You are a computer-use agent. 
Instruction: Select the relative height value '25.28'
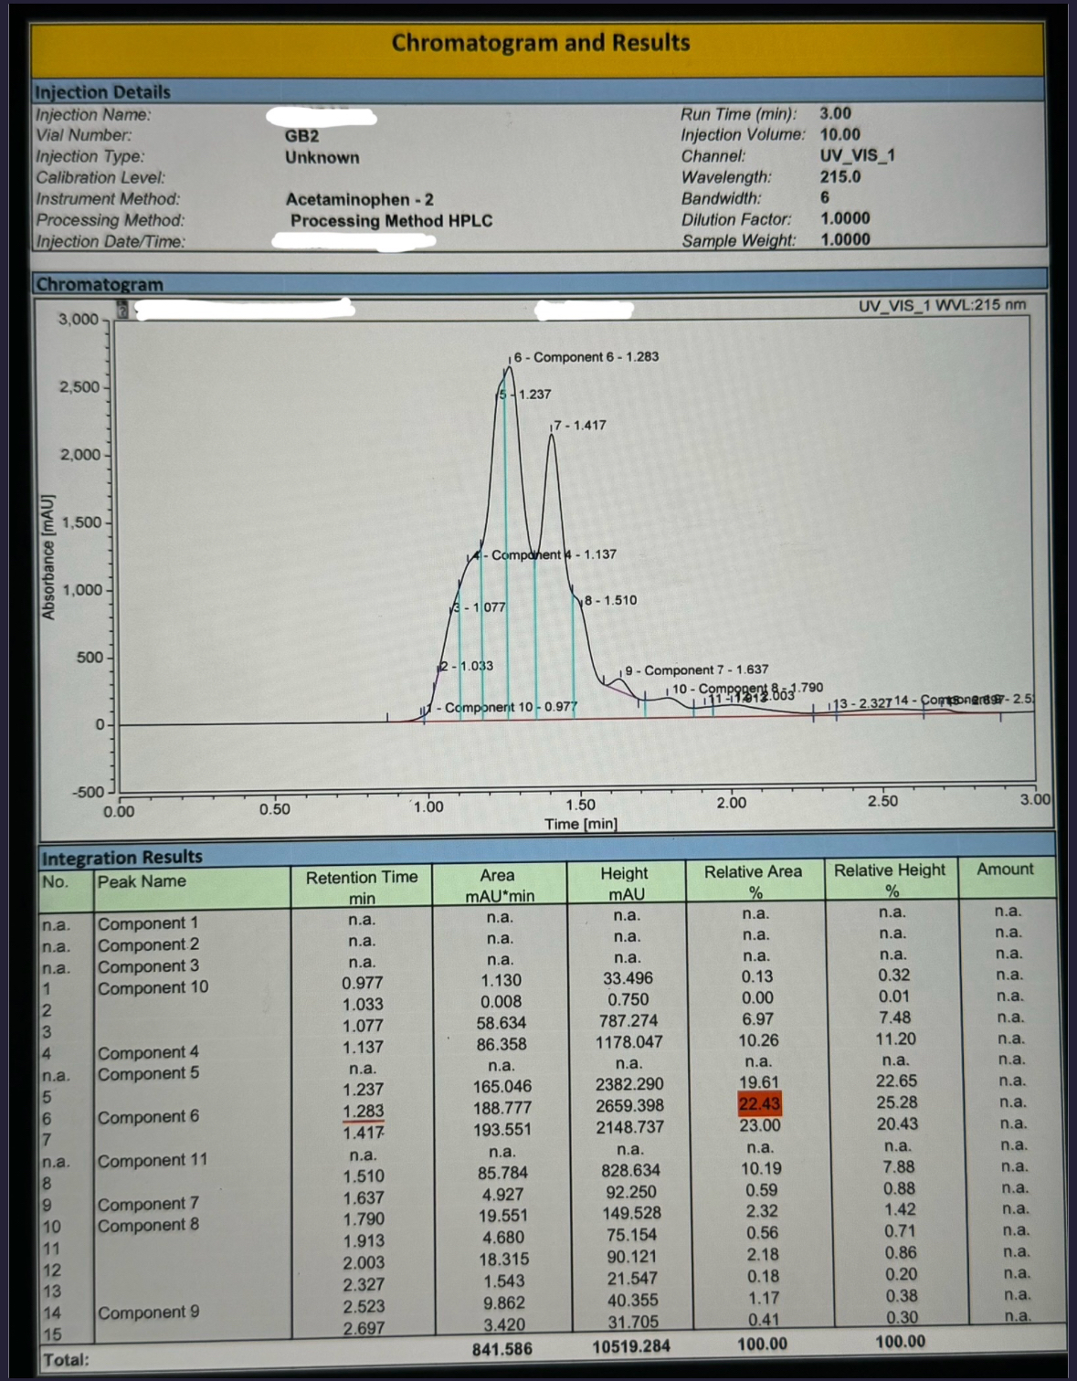(897, 1102)
